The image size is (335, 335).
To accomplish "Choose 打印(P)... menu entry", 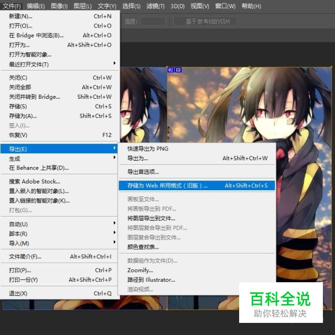I will click(60, 270).
